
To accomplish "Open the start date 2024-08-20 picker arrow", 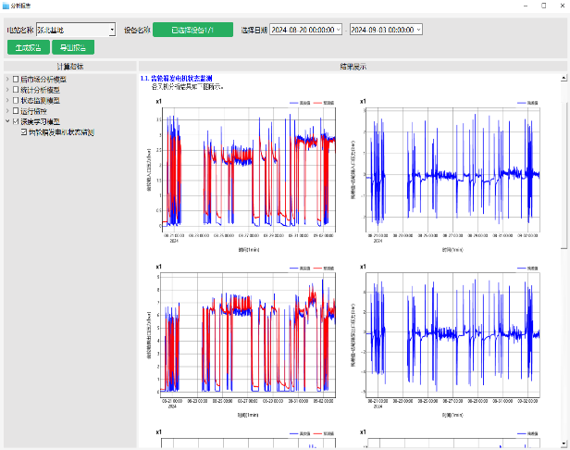I will click(338, 30).
